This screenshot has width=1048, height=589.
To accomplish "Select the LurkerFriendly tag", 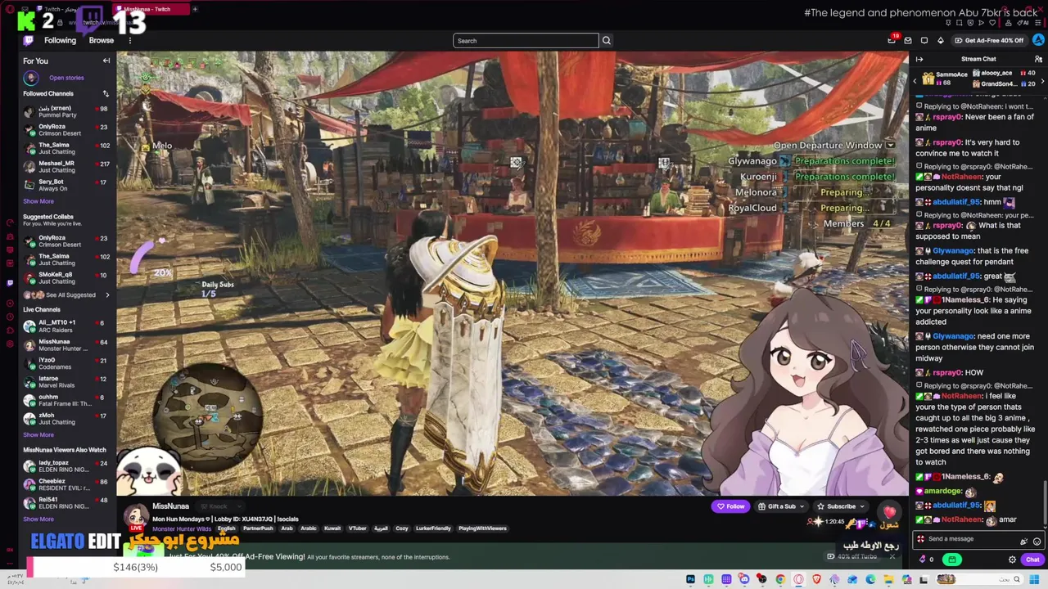I will click(x=434, y=528).
